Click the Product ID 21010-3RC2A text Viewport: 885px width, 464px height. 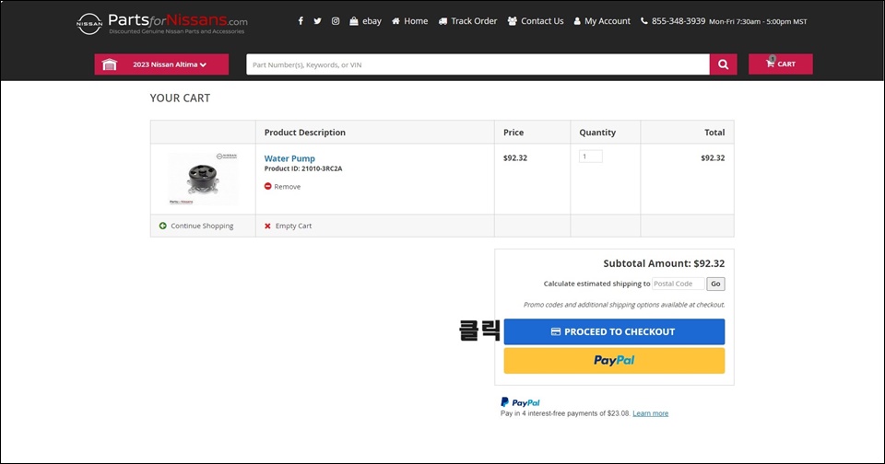point(303,168)
